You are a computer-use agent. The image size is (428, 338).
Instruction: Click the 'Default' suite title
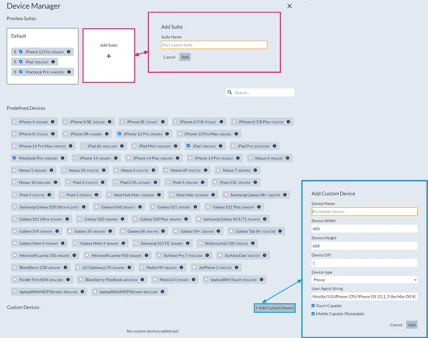pyautogui.click(x=19, y=36)
